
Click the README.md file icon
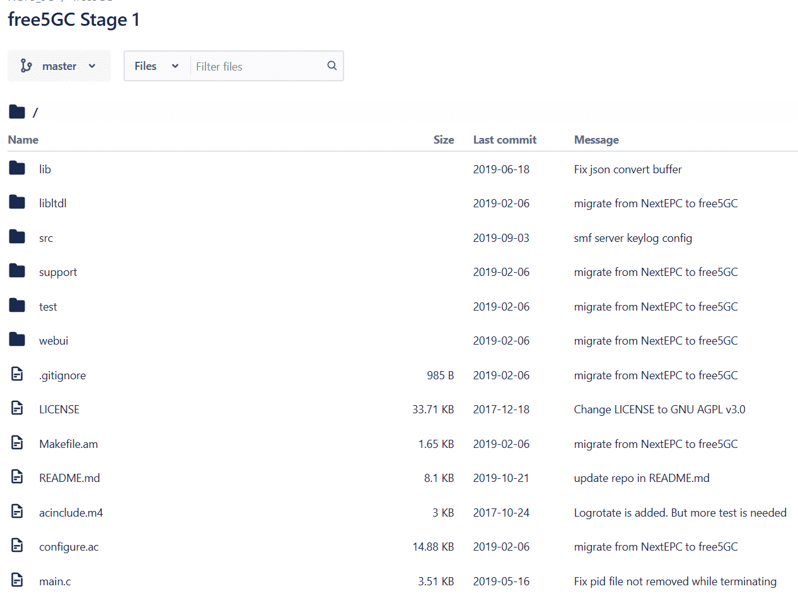17,477
